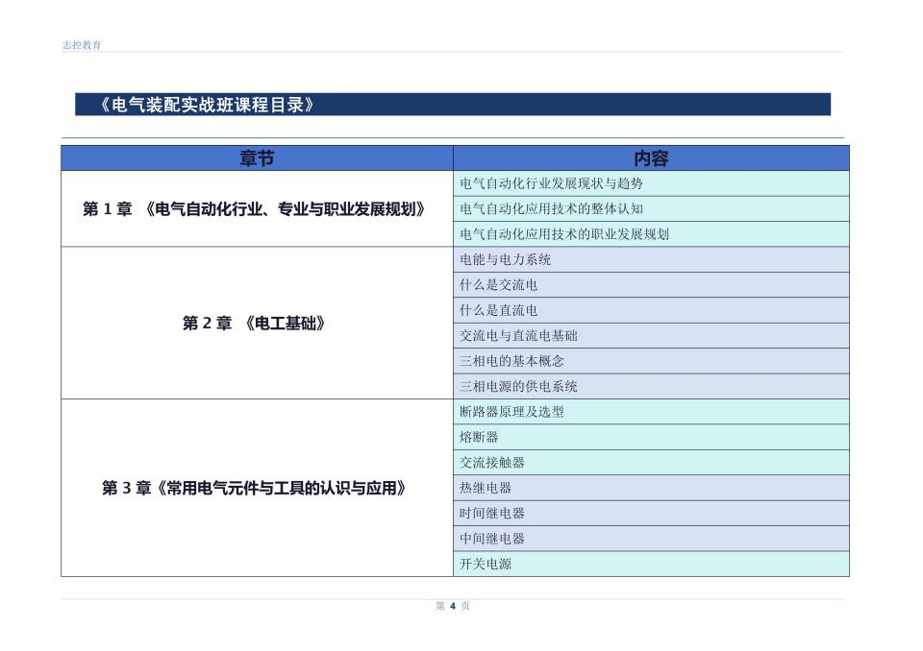Select the 《电气装配实战班课程目录》 title banner

pyautogui.click(x=453, y=105)
